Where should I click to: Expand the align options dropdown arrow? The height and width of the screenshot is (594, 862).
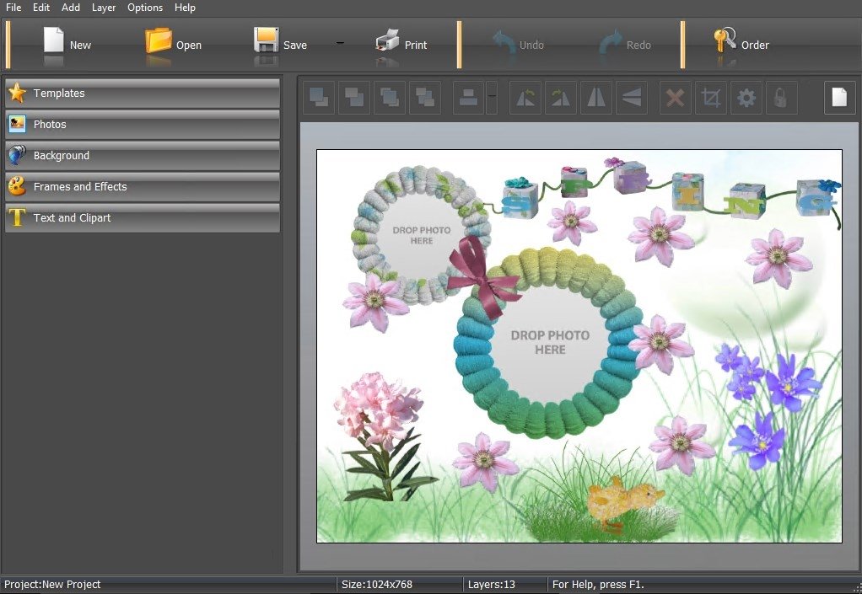click(492, 98)
